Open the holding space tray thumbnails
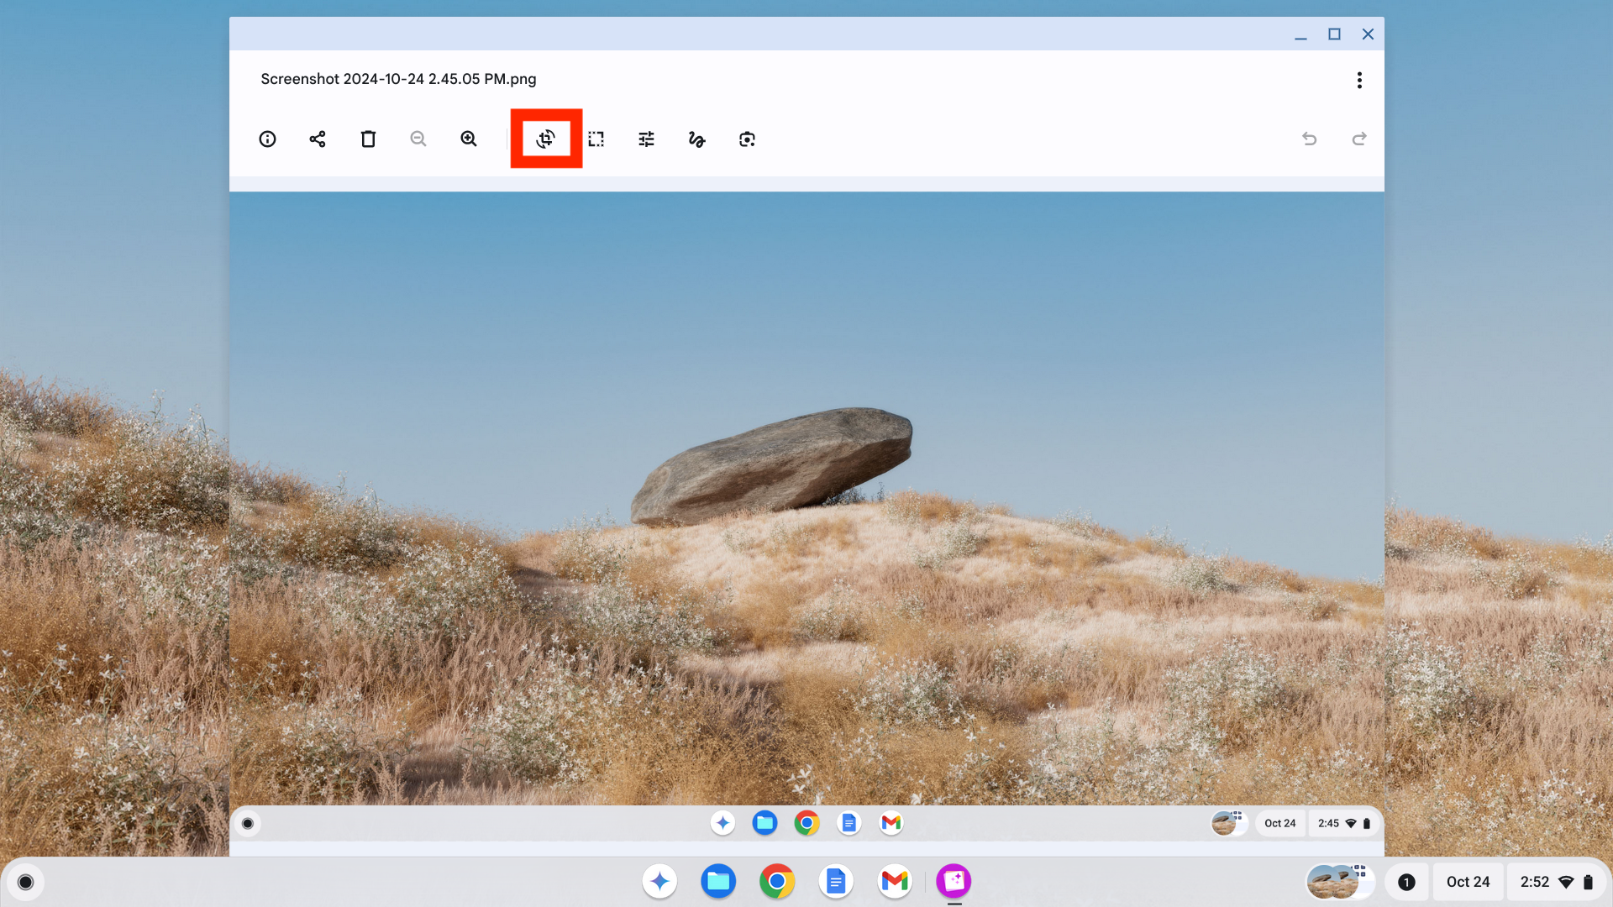 (x=1340, y=882)
